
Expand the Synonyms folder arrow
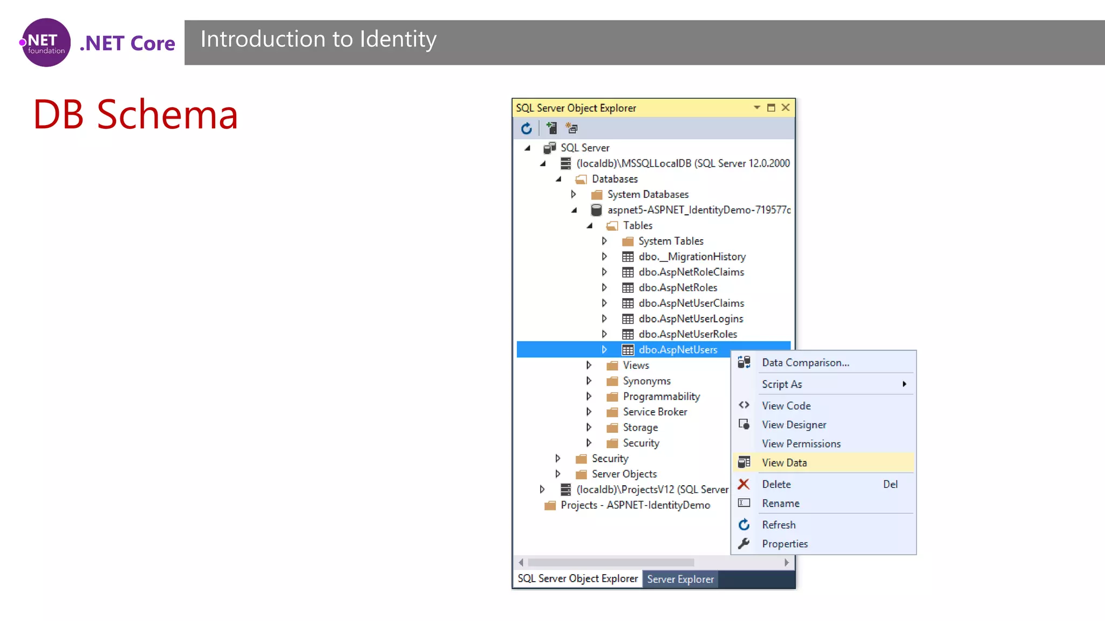point(589,381)
